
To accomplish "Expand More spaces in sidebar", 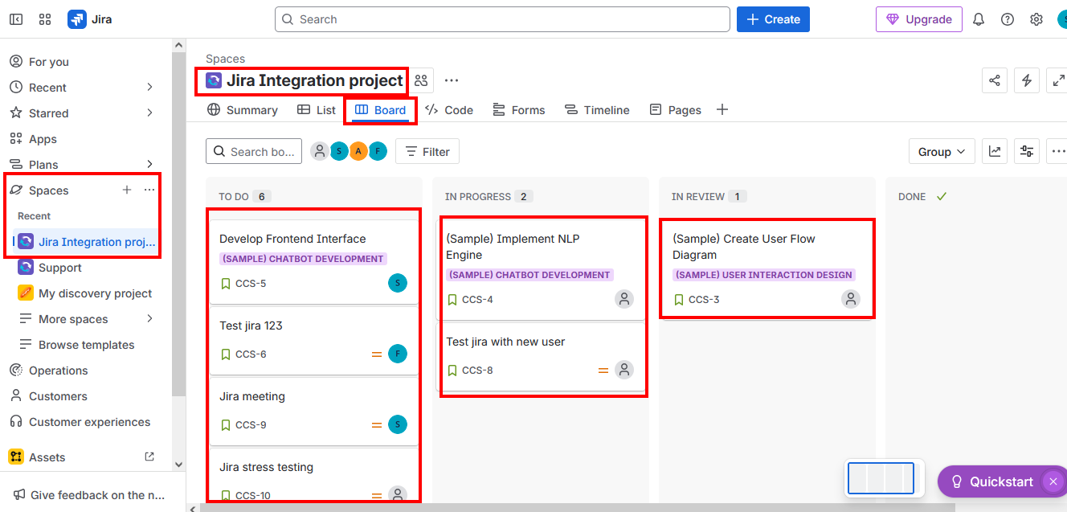I will [149, 319].
